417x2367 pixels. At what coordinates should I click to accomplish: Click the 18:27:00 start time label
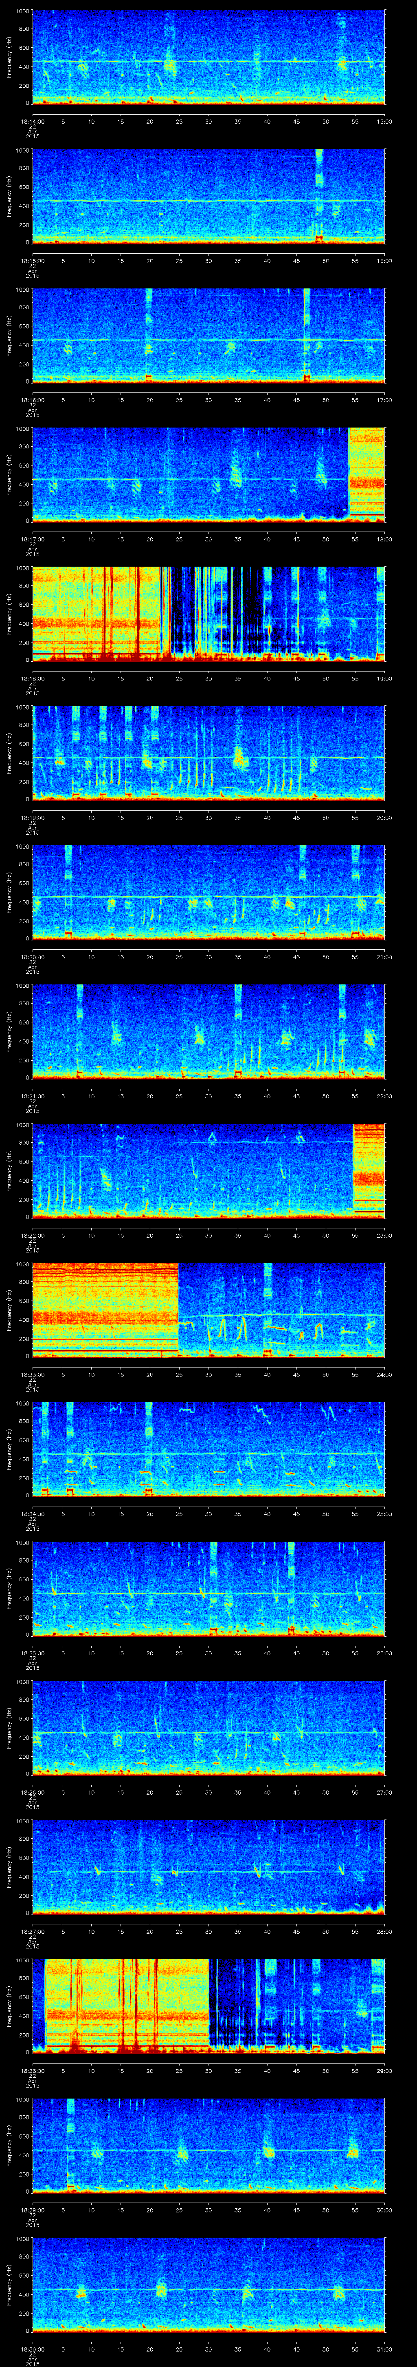click(x=32, y=1930)
